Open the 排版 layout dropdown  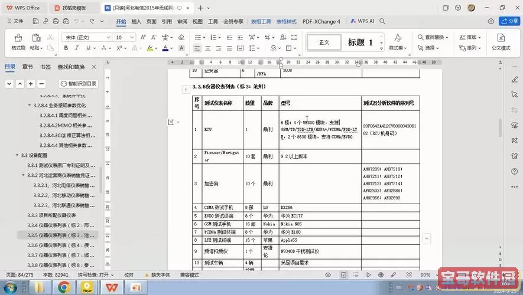click(470, 37)
